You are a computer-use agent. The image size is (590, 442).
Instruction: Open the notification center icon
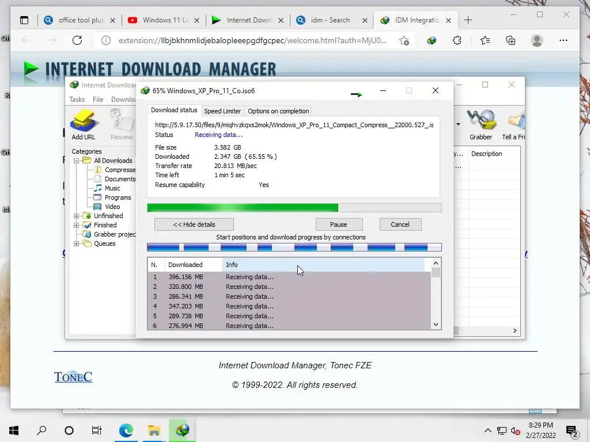pos(572,430)
